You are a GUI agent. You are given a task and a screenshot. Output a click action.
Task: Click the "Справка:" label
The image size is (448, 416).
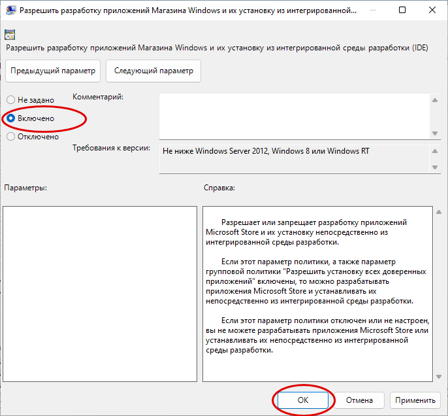[219, 188]
